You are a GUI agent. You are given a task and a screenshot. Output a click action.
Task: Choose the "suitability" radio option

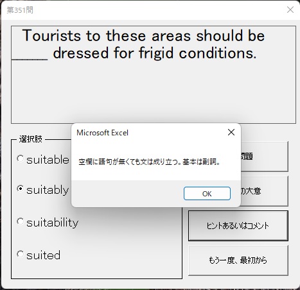coord(20,221)
